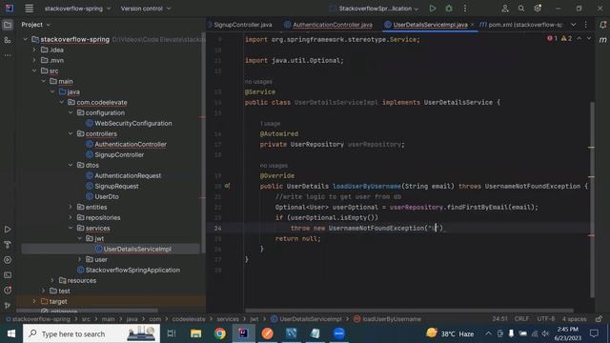
Task: Click the Windows search box
Action: pos(91,333)
